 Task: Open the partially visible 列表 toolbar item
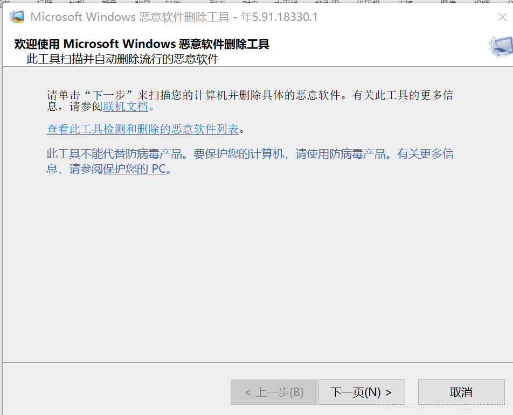(x=217, y=2)
